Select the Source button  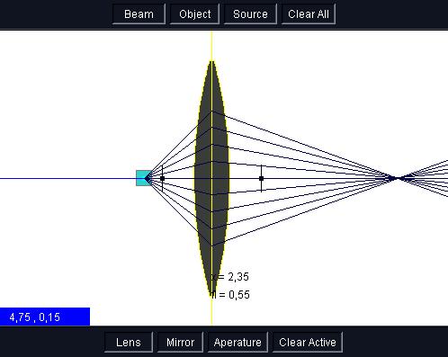coord(250,14)
